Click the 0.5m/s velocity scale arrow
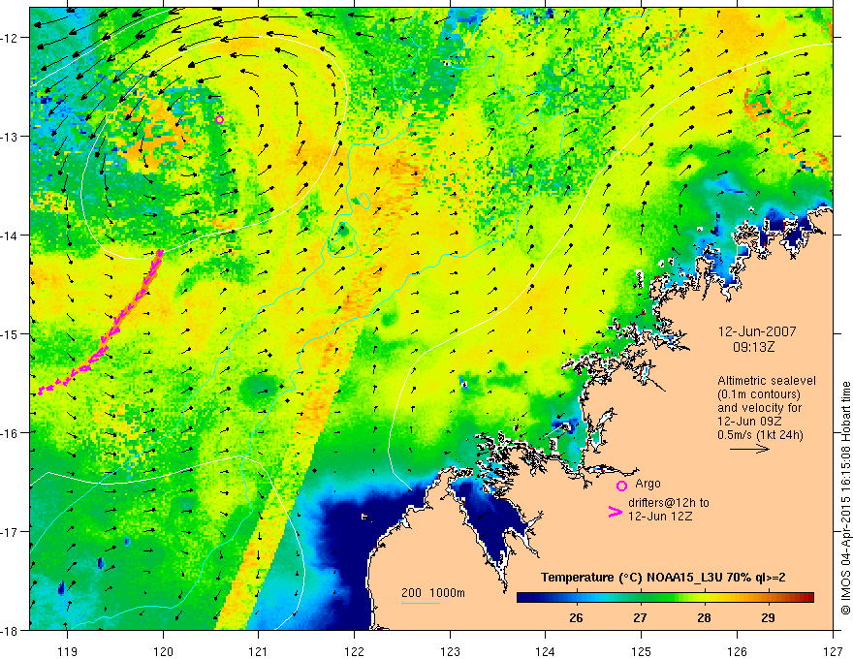This screenshot has height=659, width=853. coord(749,449)
